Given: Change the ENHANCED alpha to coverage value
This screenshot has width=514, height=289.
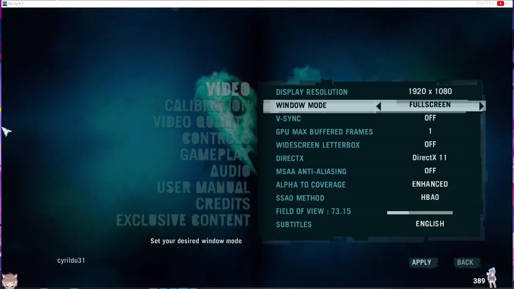Looking at the screenshot, I should point(430,184).
